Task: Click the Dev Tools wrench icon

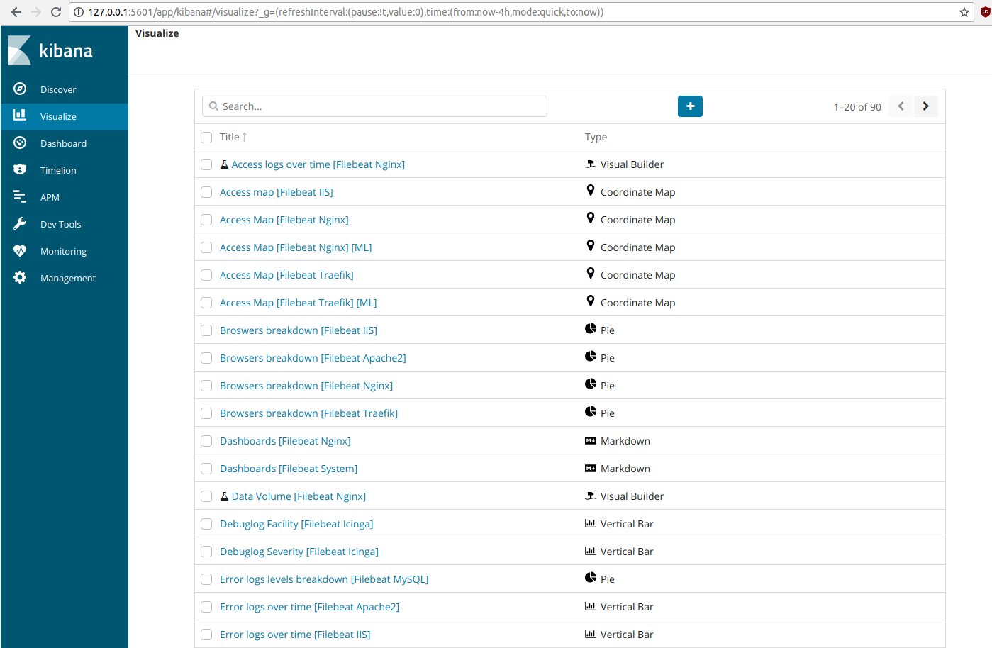Action: point(20,223)
